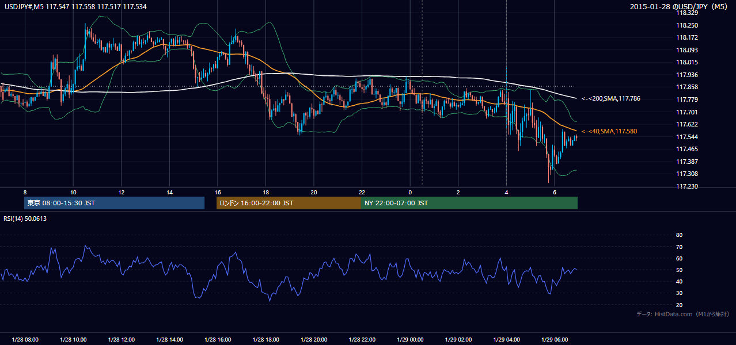Image resolution: width=736 pixels, height=345 pixels.
Task: Click the 1/28 10:00 date label
Action: click(x=73, y=340)
